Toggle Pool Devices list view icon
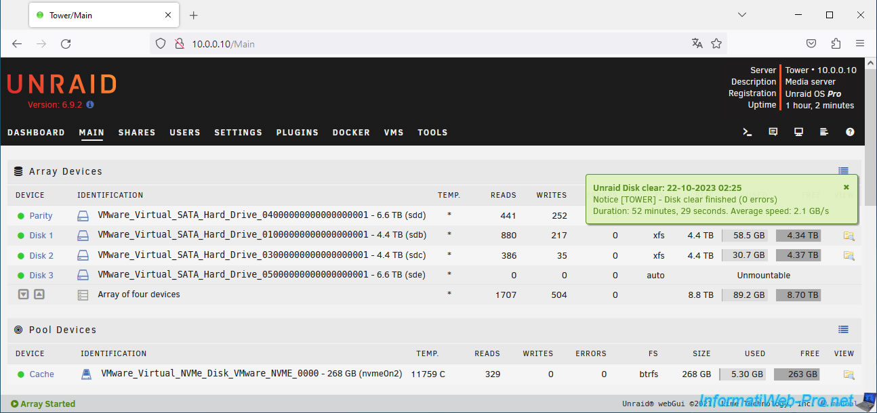Screen dimensions: 877x413 [x=843, y=330]
